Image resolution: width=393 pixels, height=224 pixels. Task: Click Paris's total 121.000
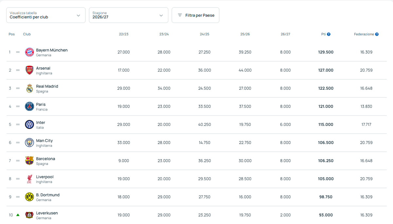click(326, 106)
